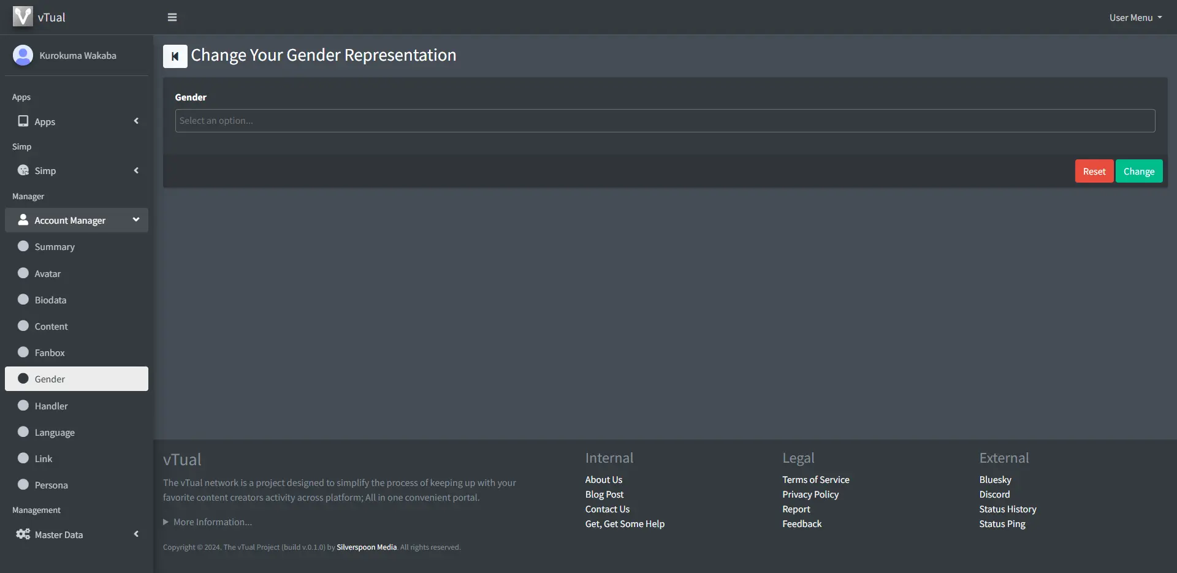This screenshot has width=1177, height=573.
Task: Expand the More Information disclosure triangle
Action: [166, 522]
